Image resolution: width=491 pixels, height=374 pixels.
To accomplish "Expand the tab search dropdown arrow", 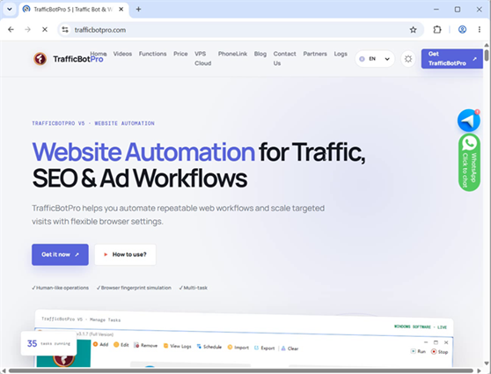I will 10,9.
